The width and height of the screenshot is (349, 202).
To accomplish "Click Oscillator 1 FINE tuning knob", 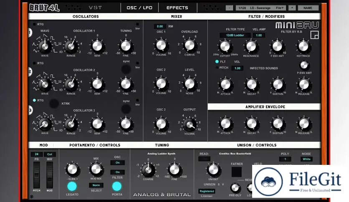I will (x=126, y=46).
